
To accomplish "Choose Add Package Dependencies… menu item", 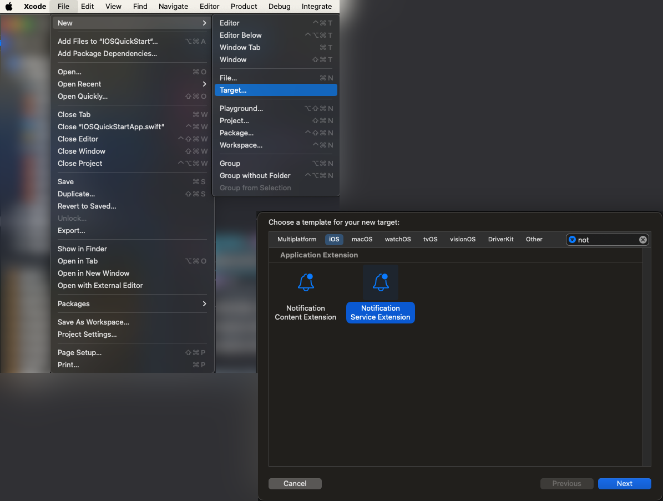I will [107, 54].
